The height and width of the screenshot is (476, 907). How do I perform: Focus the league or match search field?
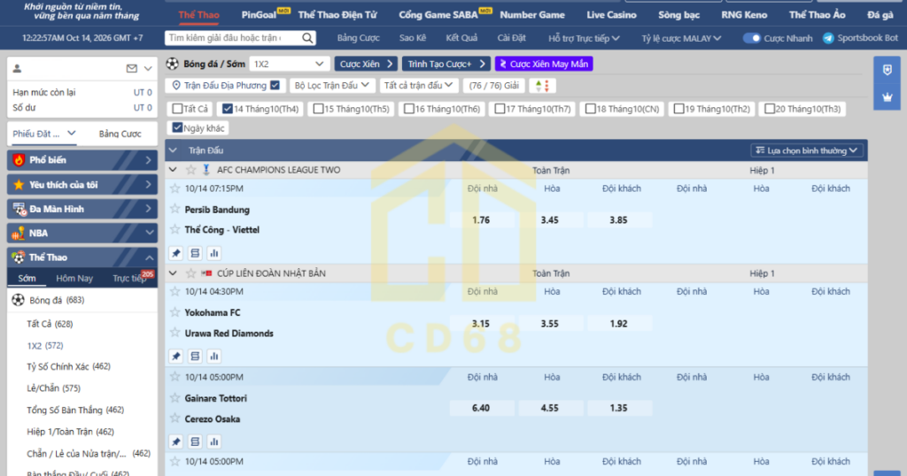(233, 38)
